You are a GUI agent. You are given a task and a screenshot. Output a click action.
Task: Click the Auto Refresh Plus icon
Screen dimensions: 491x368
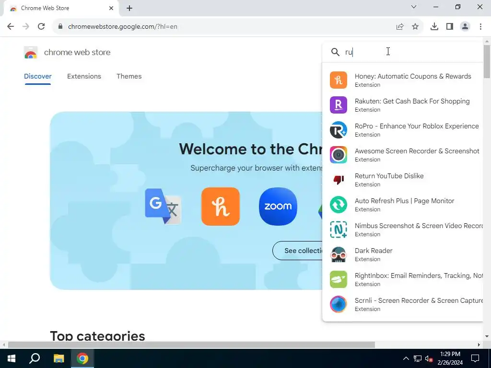pyautogui.click(x=338, y=205)
